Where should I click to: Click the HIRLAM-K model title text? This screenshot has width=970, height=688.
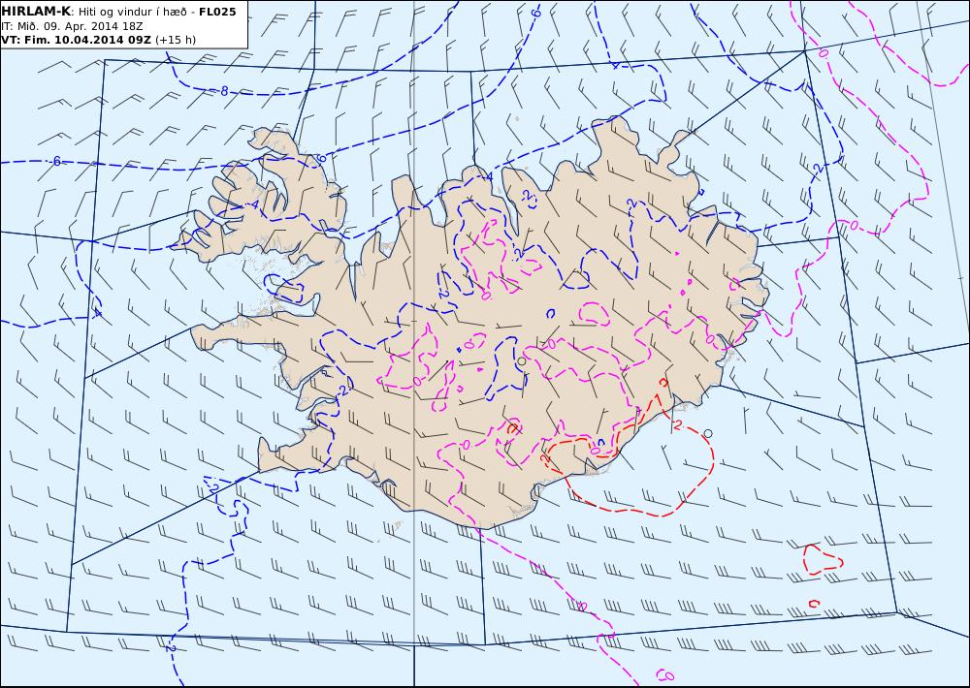[37, 12]
